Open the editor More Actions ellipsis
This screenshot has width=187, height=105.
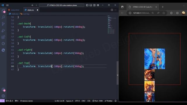[115, 10]
